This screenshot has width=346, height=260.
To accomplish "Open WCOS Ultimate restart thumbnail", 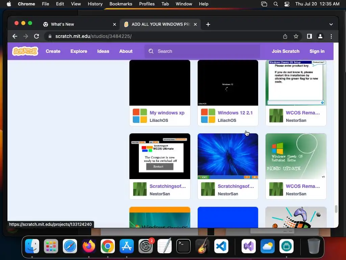I will click(x=160, y=156).
